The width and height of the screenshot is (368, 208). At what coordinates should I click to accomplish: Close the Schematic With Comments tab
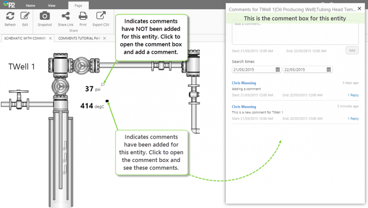tap(50, 38)
